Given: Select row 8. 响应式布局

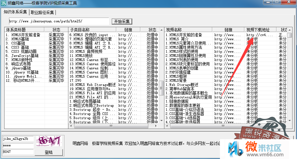Looking at the screenshot, I should coord(18,64).
